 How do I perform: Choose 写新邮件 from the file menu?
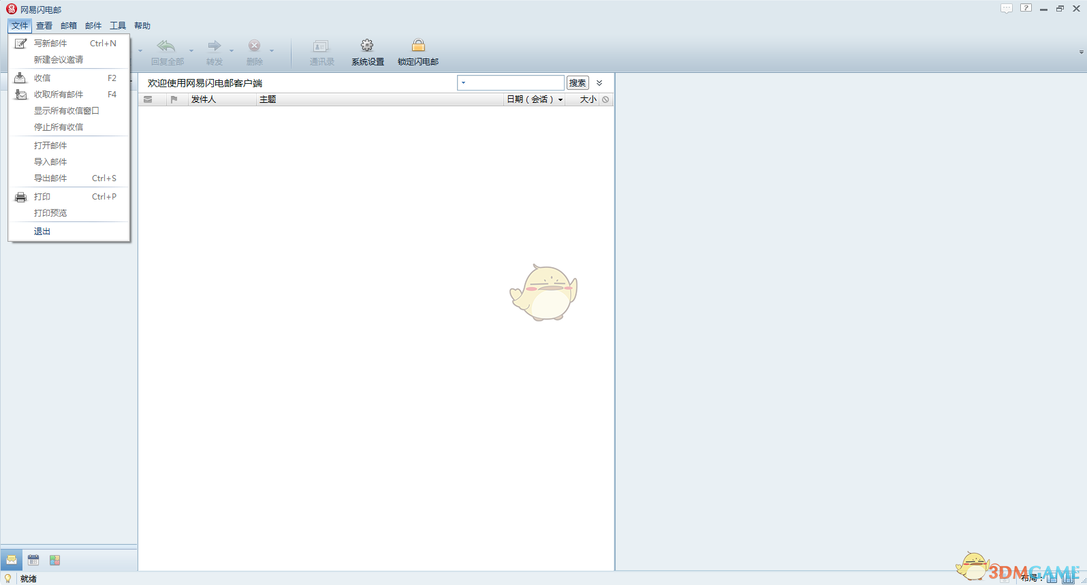click(69, 44)
